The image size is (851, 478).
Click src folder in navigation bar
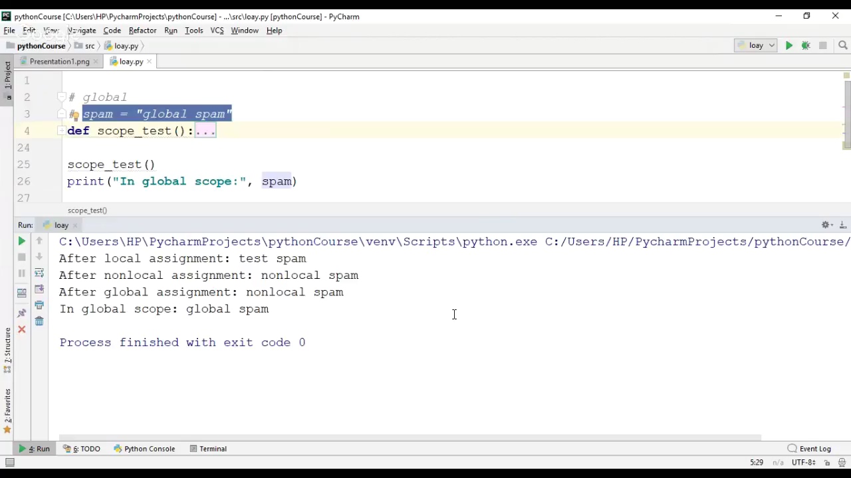click(x=84, y=46)
